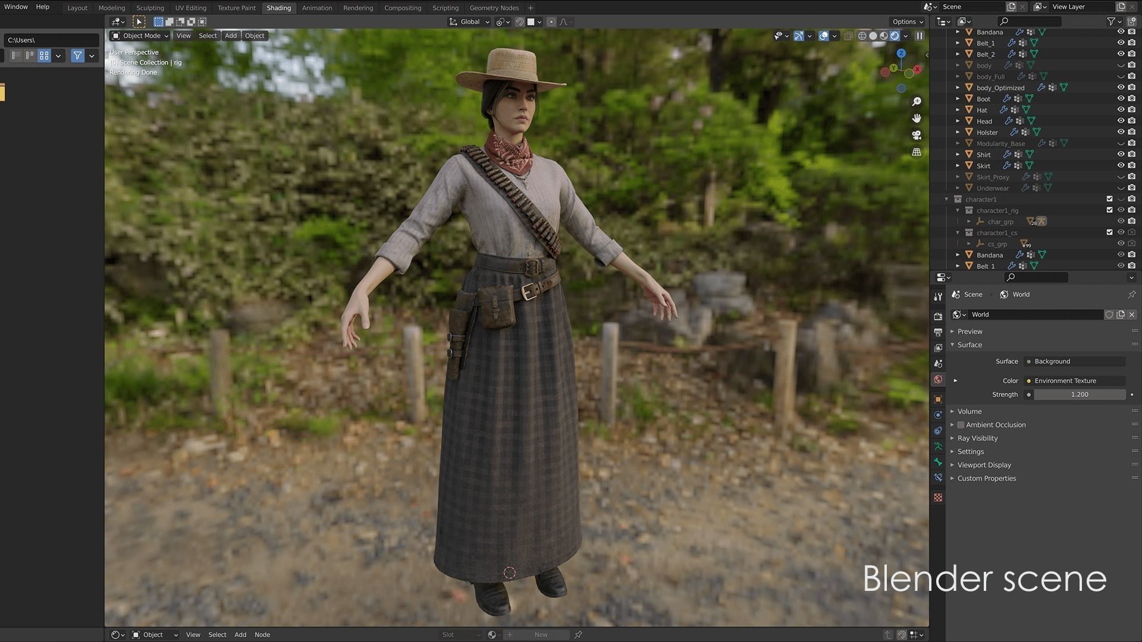Click the viewport zoom magnifier gizmo
The width and height of the screenshot is (1142, 642).
pyautogui.click(x=917, y=102)
